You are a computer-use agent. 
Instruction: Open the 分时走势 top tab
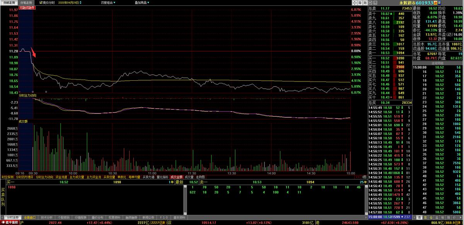pos(9,2)
